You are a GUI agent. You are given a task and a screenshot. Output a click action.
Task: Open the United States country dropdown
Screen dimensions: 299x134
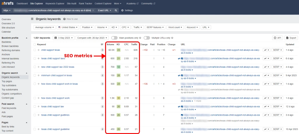[x=68, y=27]
